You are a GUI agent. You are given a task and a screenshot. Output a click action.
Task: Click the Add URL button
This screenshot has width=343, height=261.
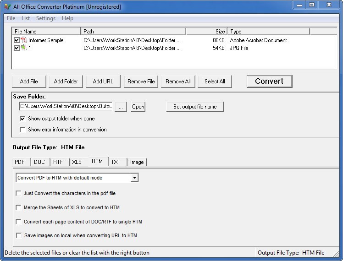(x=103, y=82)
